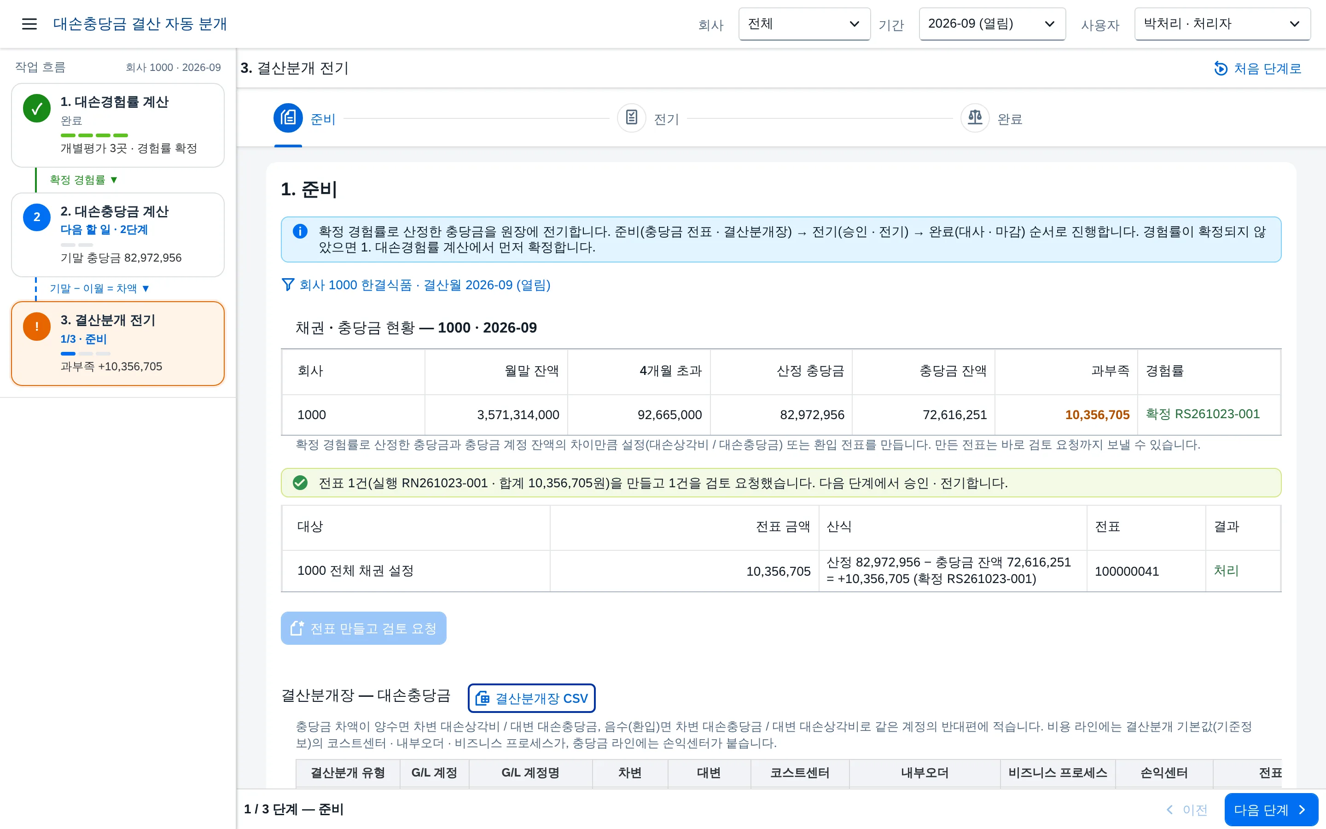Click 전표 만들고 검토 요청 button

pos(363,628)
